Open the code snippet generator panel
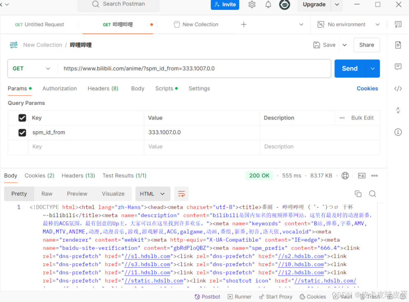 [x=397, y=88]
